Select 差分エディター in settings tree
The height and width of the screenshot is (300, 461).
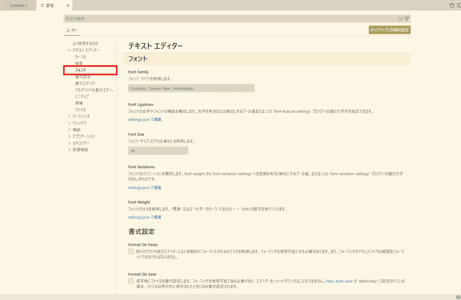[86, 83]
